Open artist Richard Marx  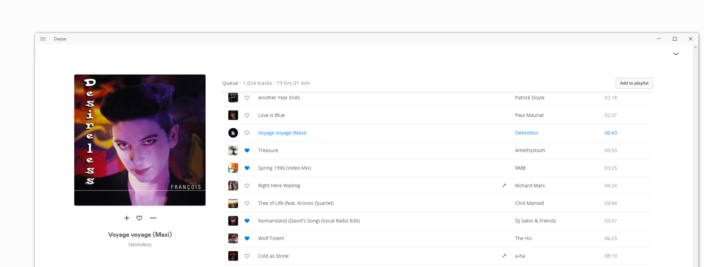530,186
